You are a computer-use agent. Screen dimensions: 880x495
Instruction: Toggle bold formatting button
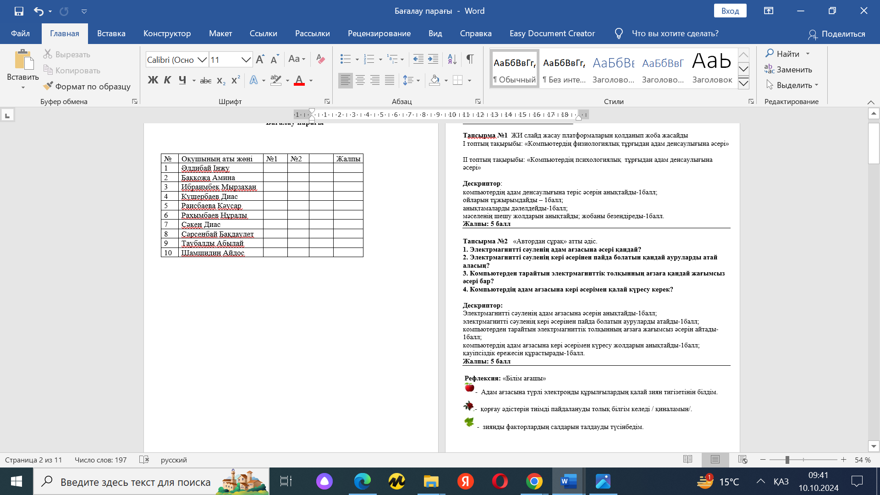pos(153,80)
